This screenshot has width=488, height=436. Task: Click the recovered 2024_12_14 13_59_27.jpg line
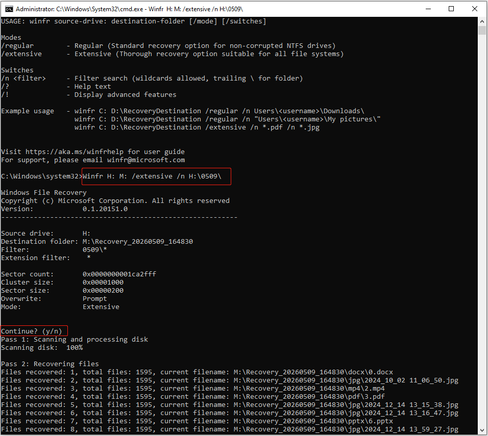pos(230,429)
